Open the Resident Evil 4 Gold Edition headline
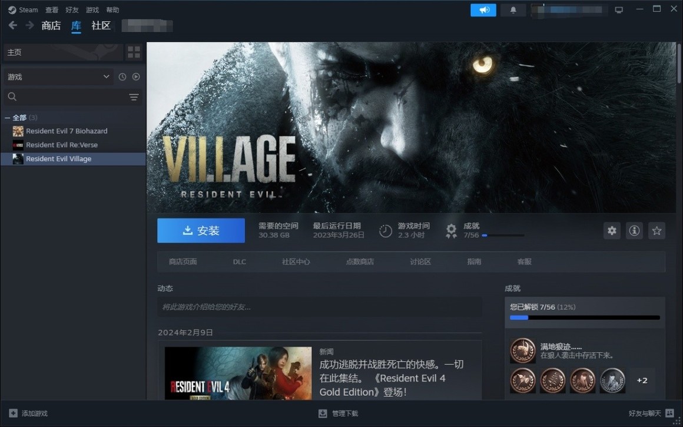 click(391, 378)
